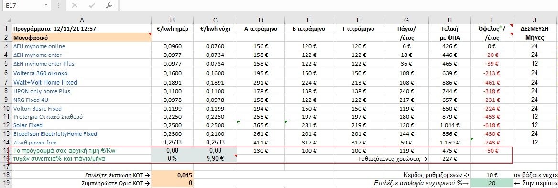This screenshot has width=558, height=188.
Task: Open the Name Box dropdown arrow
Action: coord(45,5)
